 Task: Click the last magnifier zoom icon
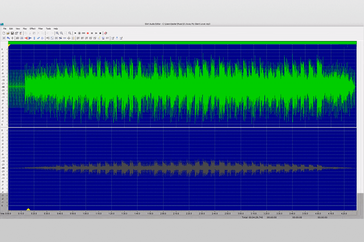point(70,33)
